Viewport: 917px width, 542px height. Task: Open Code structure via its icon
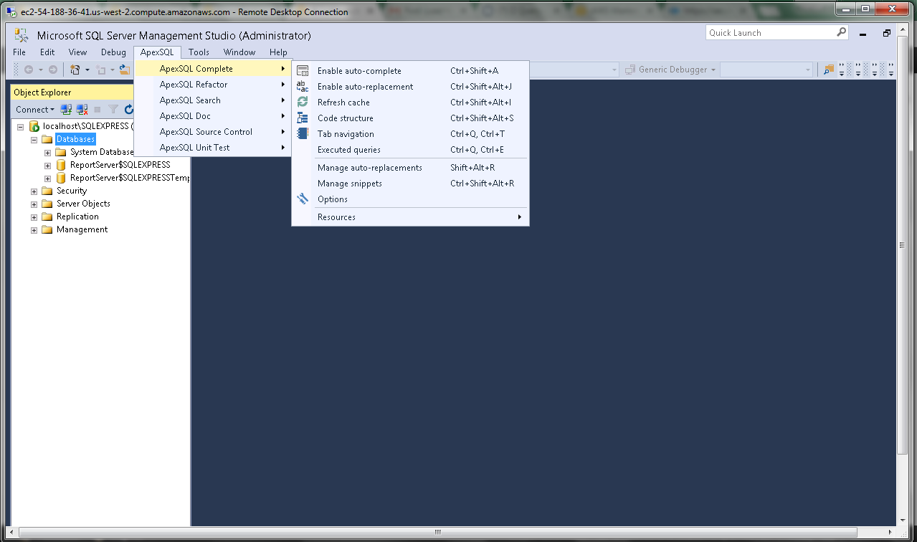tap(303, 118)
